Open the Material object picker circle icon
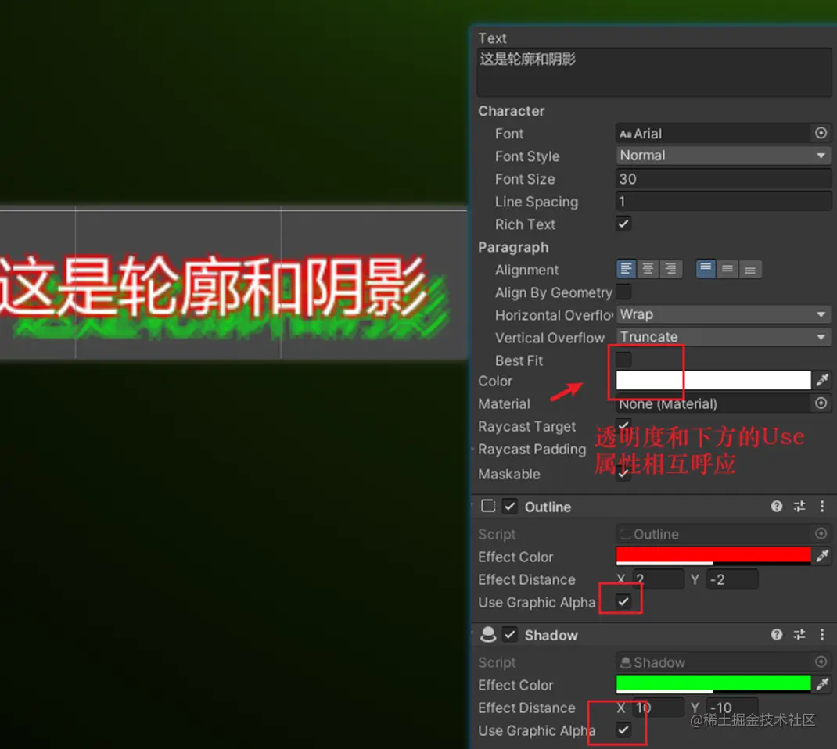The height and width of the screenshot is (749, 837). (x=820, y=403)
